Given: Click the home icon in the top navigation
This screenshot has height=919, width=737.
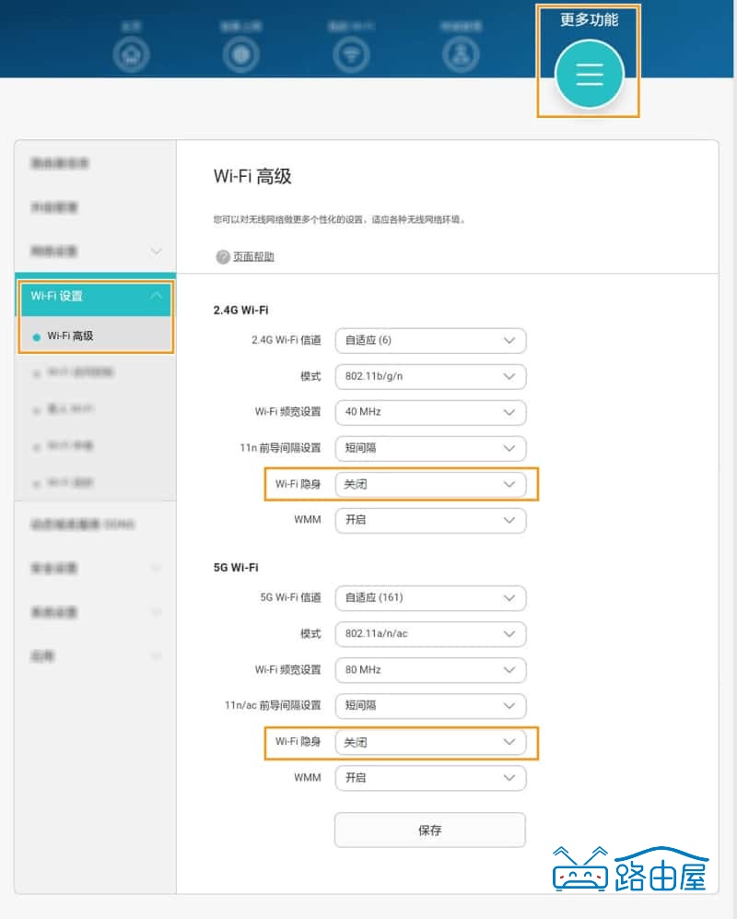Looking at the screenshot, I should (x=130, y=53).
